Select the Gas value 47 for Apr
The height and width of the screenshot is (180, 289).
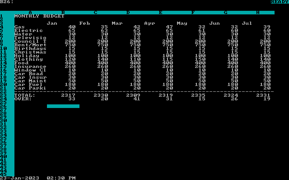coord(169,27)
